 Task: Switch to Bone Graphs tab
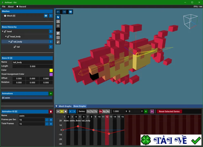80,106
